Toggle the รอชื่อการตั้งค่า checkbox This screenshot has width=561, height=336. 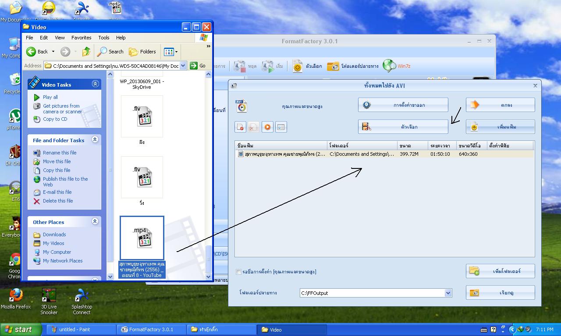(238, 272)
